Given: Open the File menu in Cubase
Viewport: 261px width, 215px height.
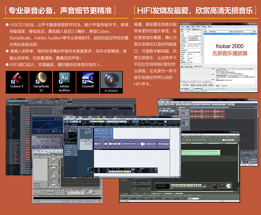Looking at the screenshot, I should tap(69, 119).
